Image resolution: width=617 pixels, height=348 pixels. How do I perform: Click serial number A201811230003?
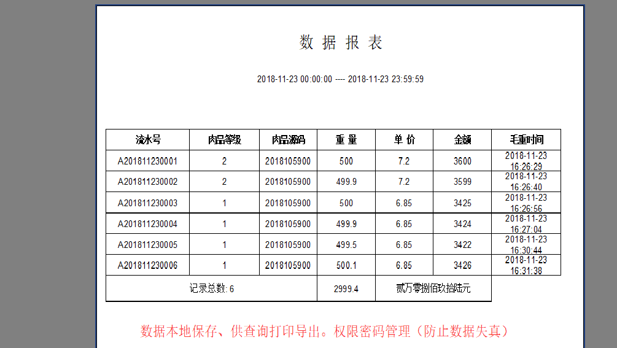(x=148, y=203)
